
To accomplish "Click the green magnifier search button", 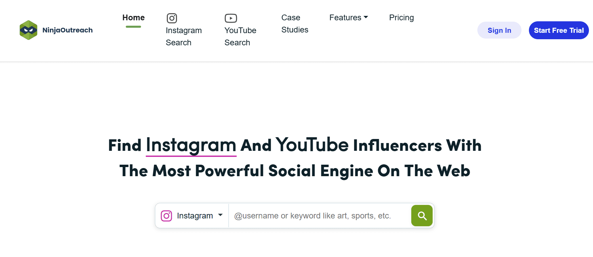I will [422, 216].
